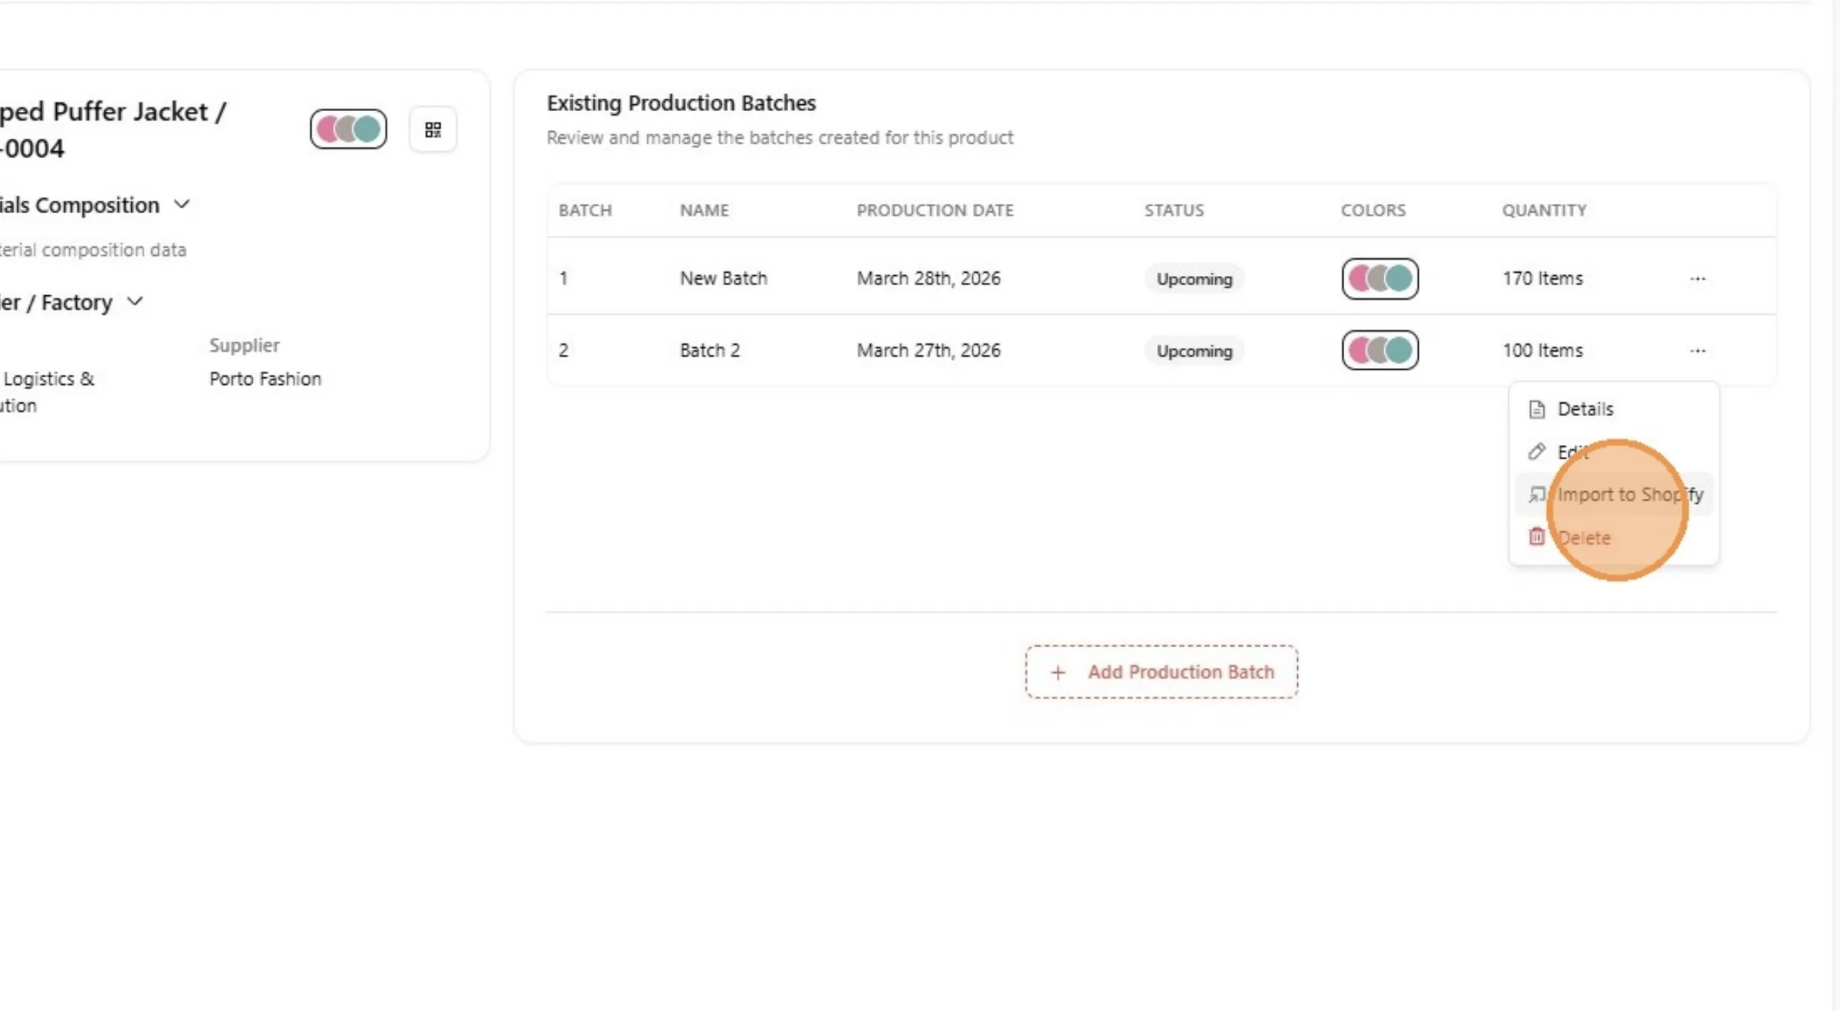Click the product color swatch pill in header card

tap(348, 129)
